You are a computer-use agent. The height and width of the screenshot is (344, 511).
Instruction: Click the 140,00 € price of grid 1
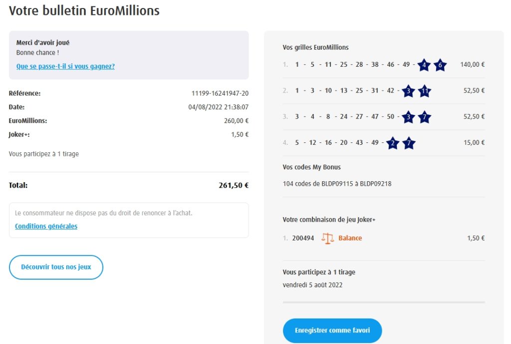tap(473, 65)
